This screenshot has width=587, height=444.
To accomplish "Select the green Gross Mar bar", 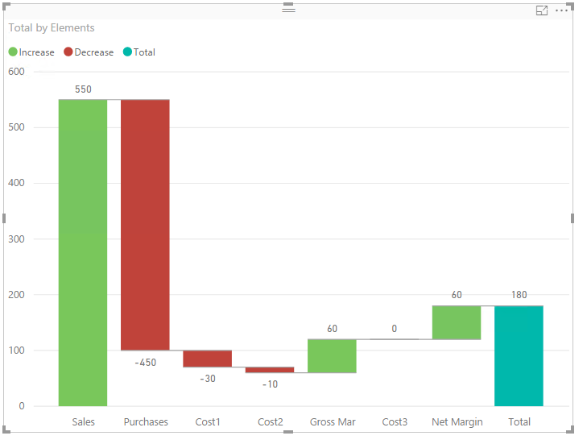I will coord(332,356).
